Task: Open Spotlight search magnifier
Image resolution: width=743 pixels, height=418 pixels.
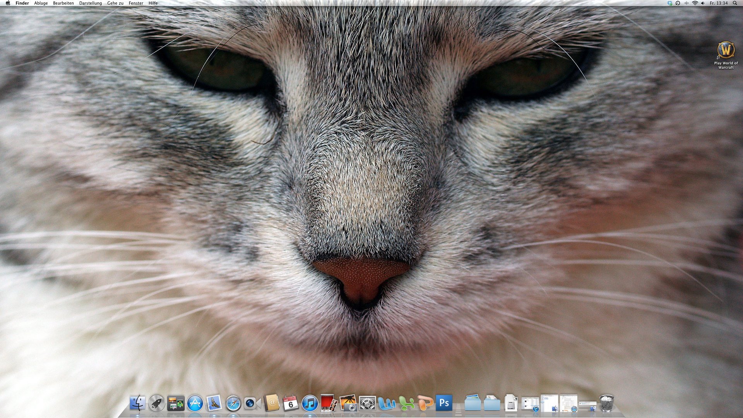Action: 735,3
